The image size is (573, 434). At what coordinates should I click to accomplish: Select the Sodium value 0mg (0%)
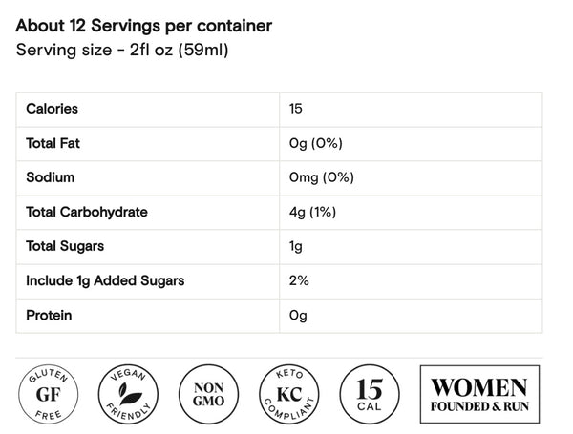click(x=321, y=177)
